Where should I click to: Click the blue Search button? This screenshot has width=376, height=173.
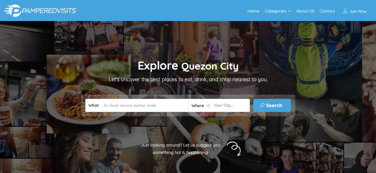tap(272, 105)
